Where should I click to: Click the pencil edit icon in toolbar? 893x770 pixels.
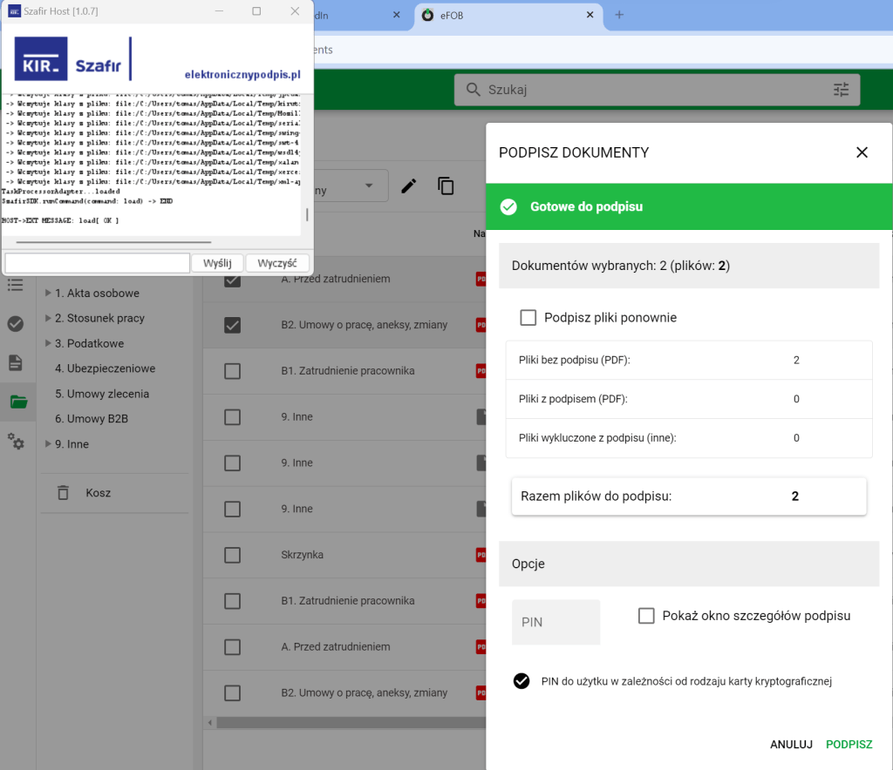408,186
